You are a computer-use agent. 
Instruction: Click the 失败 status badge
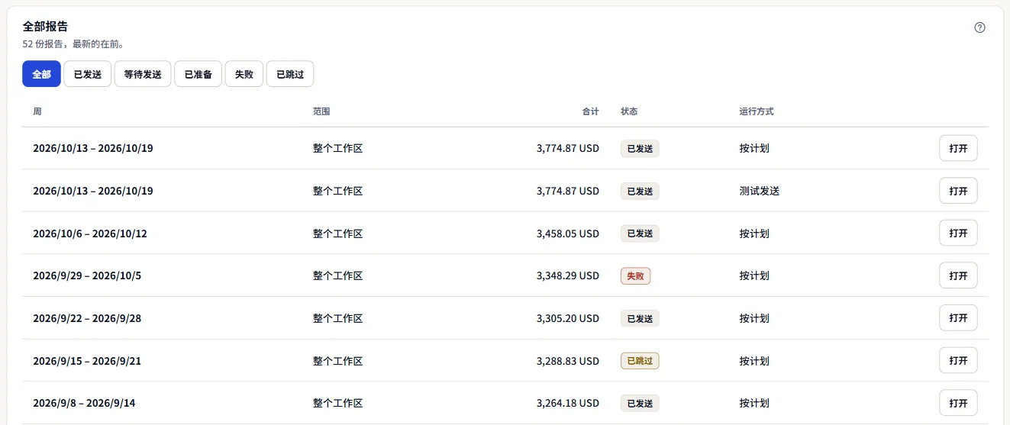click(635, 276)
